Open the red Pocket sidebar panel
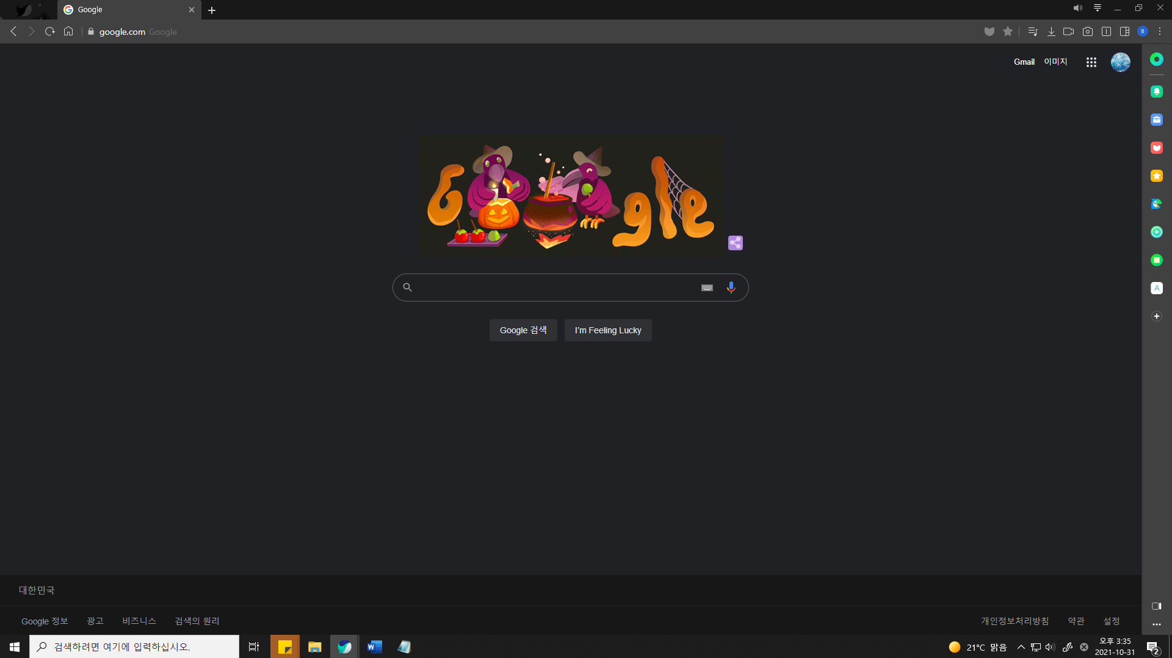Screen dimensions: 1172x658 point(1157,148)
